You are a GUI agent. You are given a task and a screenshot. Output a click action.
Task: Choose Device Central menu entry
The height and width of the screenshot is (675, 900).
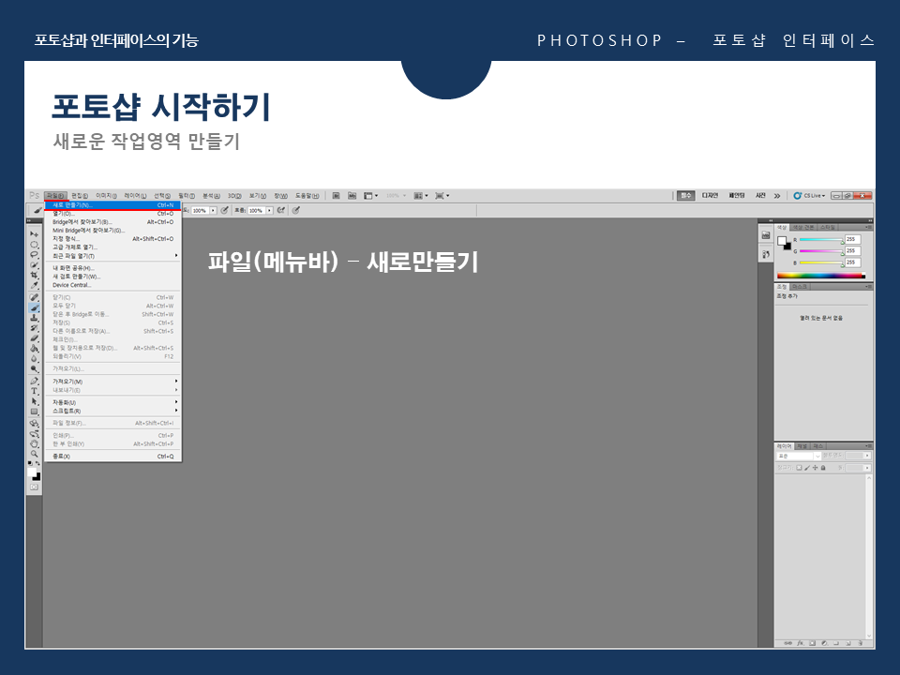click(113, 285)
